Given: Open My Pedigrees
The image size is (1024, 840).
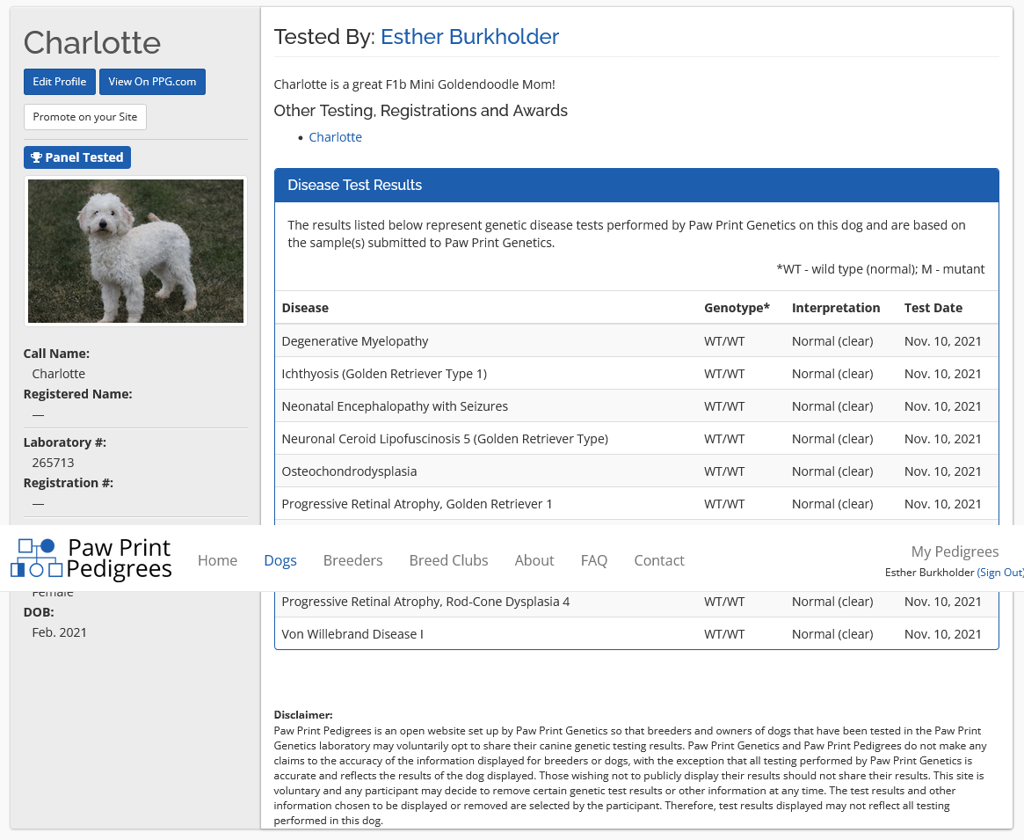Looking at the screenshot, I should pyautogui.click(x=955, y=551).
